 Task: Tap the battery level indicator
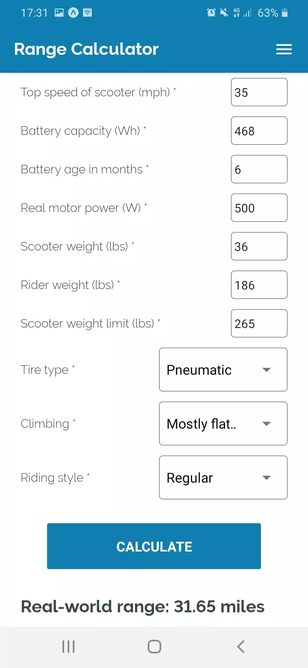(x=274, y=13)
